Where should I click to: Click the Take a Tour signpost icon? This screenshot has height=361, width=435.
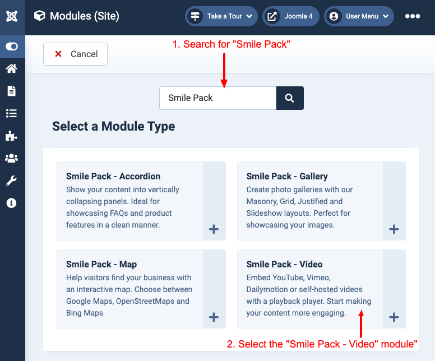pos(195,16)
